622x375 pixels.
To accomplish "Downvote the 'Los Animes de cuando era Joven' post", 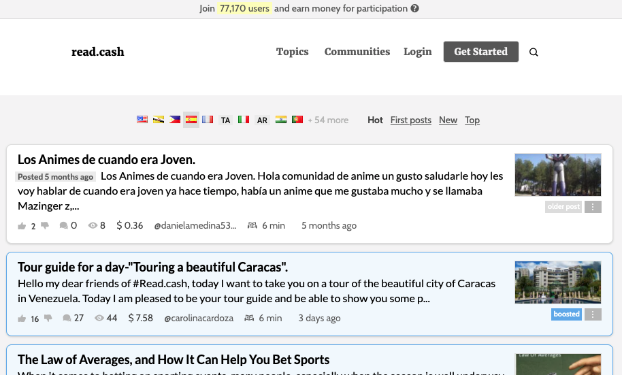I will click(45, 225).
